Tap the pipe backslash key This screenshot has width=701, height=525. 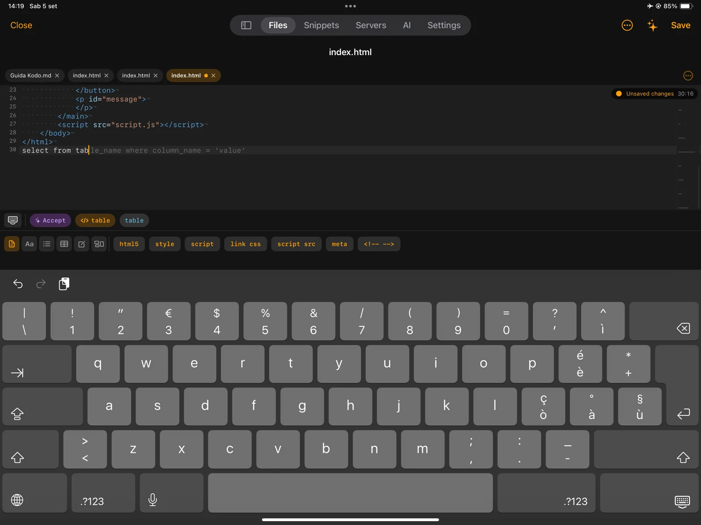[x=24, y=321]
